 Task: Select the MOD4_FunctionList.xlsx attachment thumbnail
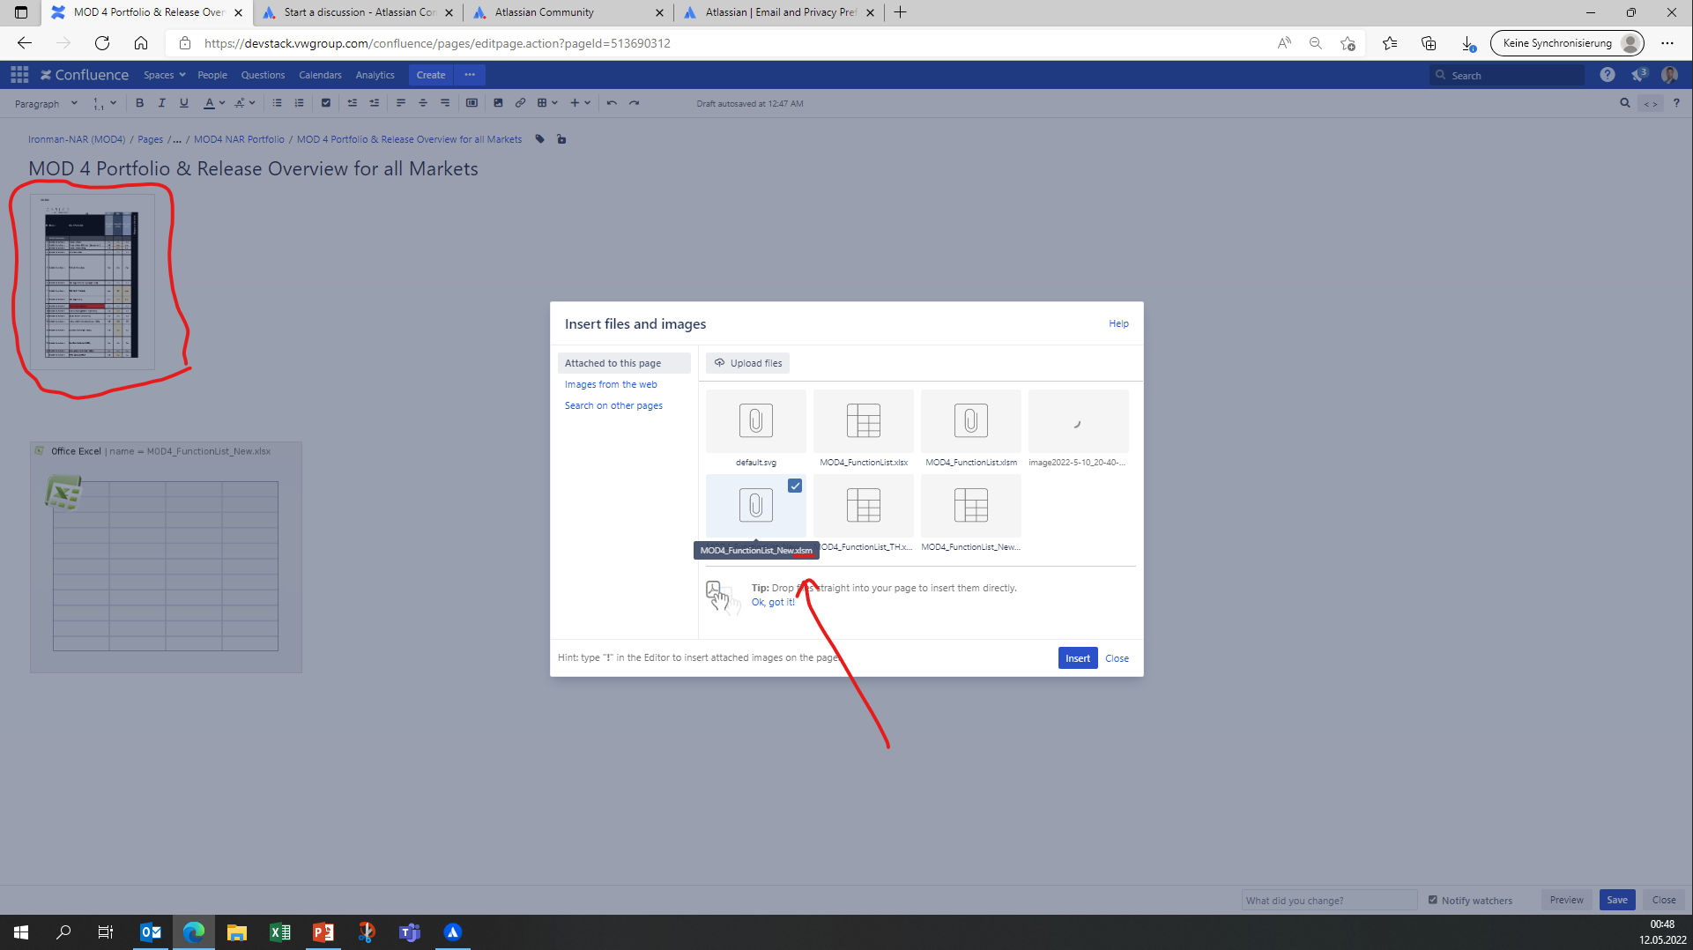click(x=864, y=421)
